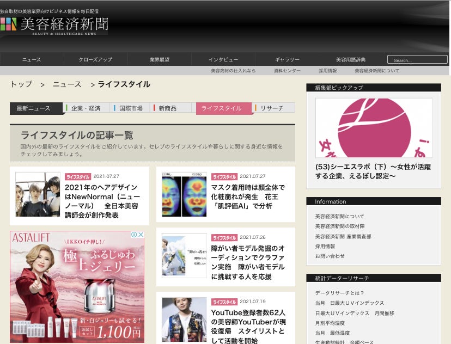Open the 資料センター sub-navigation link

coord(287,71)
